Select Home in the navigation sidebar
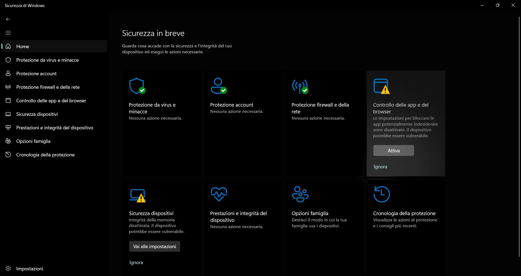This screenshot has height=276, width=521. point(23,46)
